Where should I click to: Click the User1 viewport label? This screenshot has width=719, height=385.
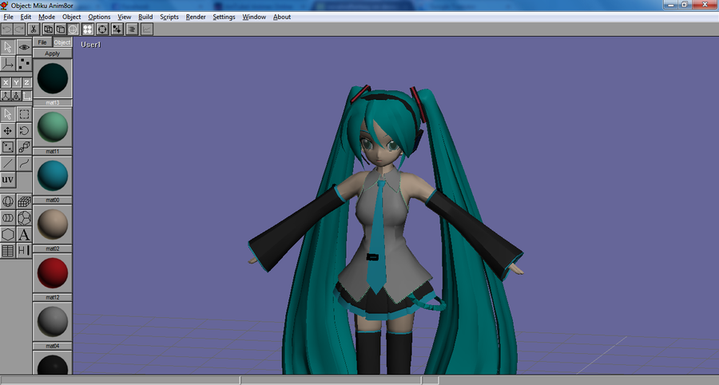91,45
